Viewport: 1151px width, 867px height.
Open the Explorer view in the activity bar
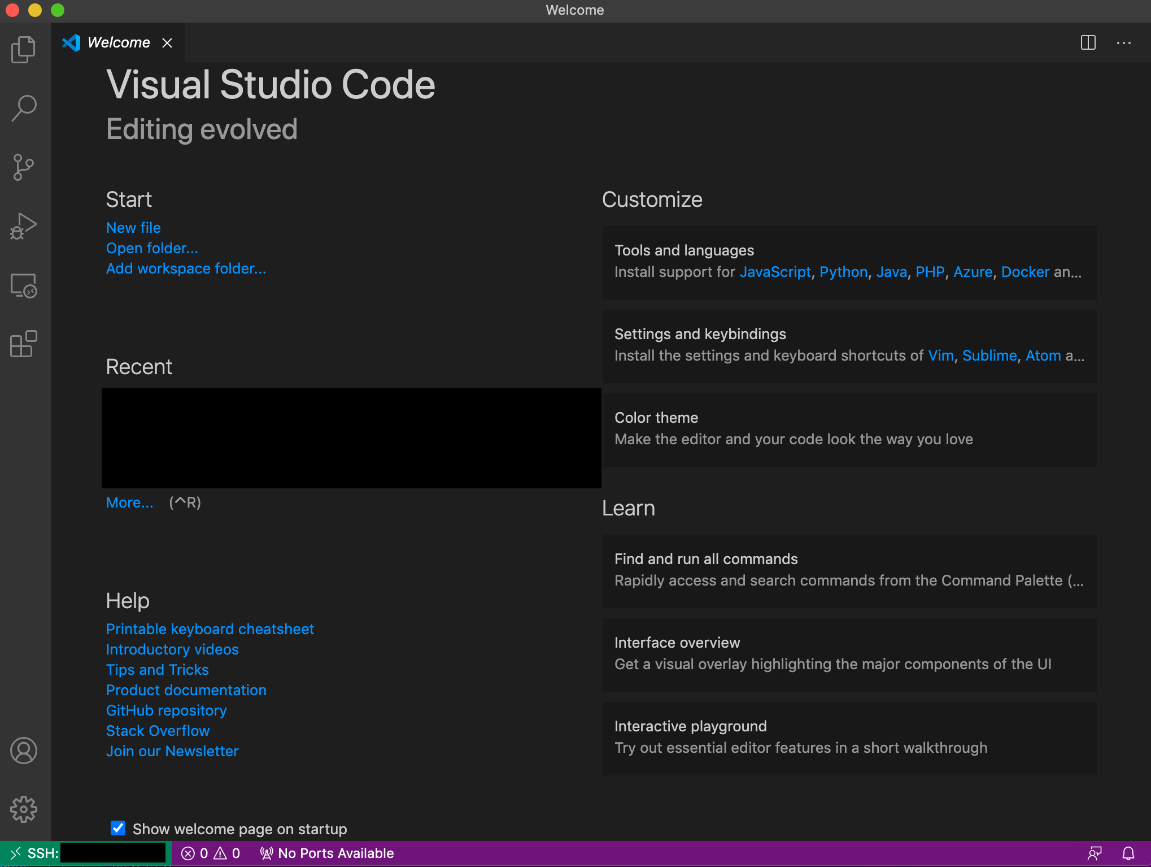pos(24,49)
